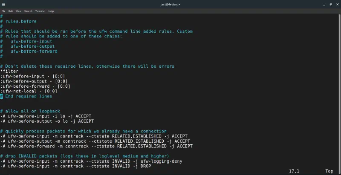Click the '# quickly process packets' comment line

[x=83, y=131]
